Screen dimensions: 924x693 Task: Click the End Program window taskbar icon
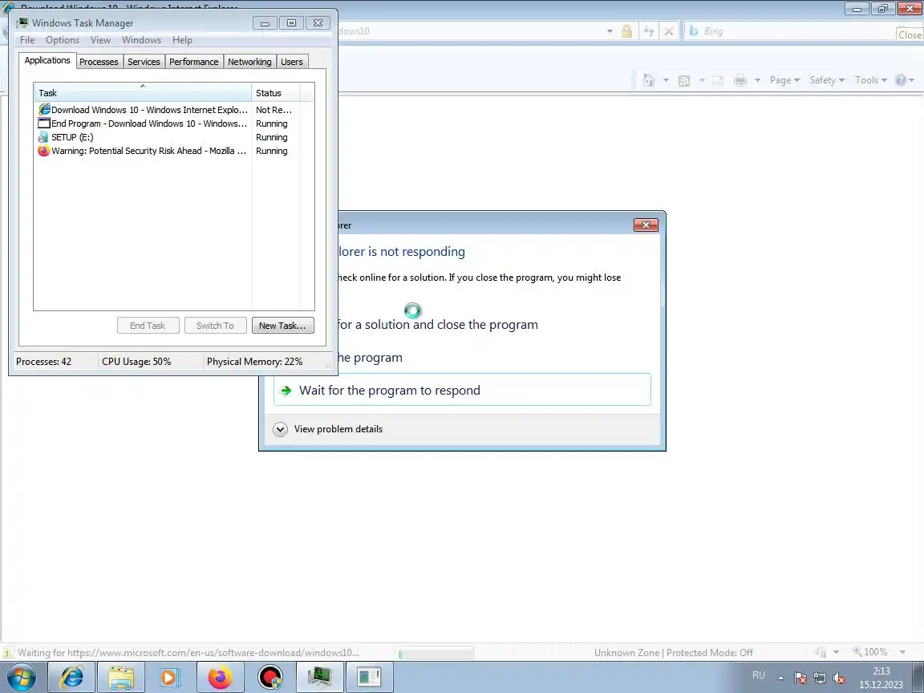point(369,677)
